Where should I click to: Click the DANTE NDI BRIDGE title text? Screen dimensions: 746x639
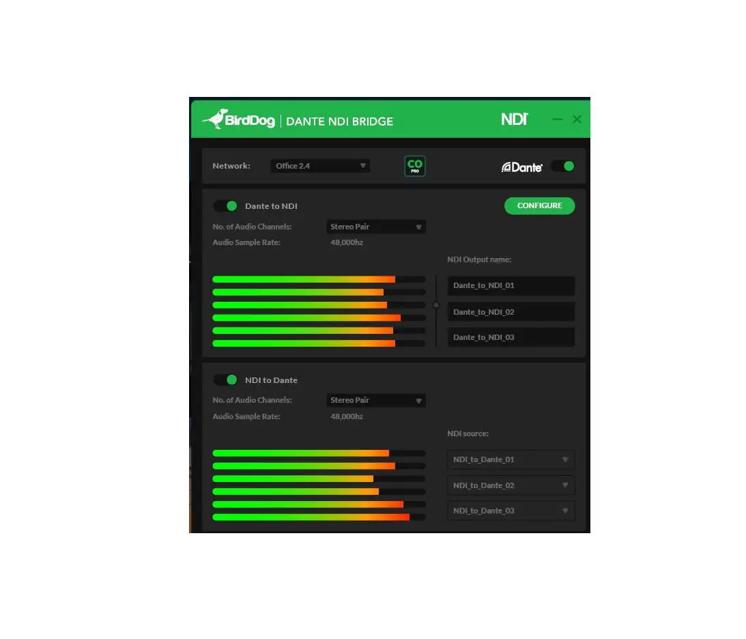point(339,121)
